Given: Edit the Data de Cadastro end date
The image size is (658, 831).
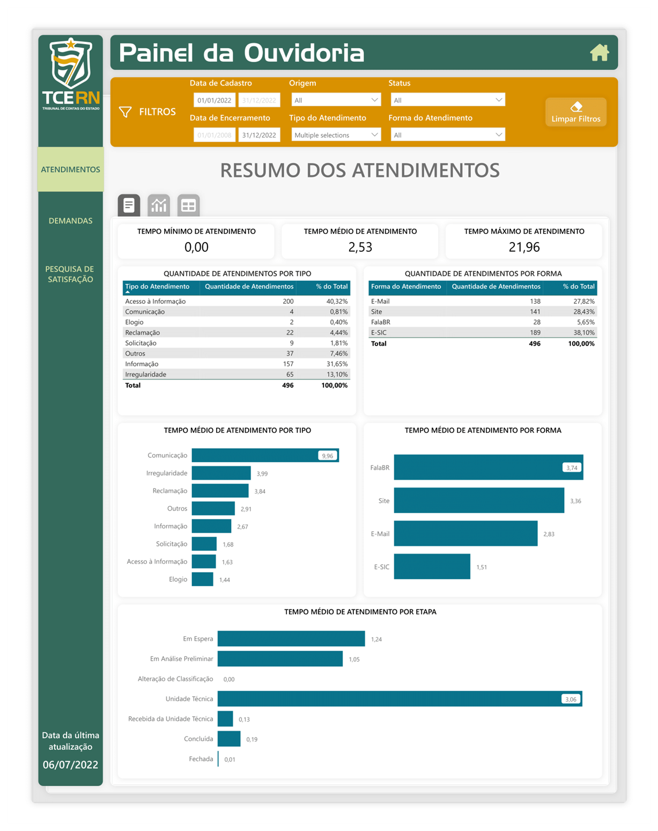Looking at the screenshot, I should 259,100.
